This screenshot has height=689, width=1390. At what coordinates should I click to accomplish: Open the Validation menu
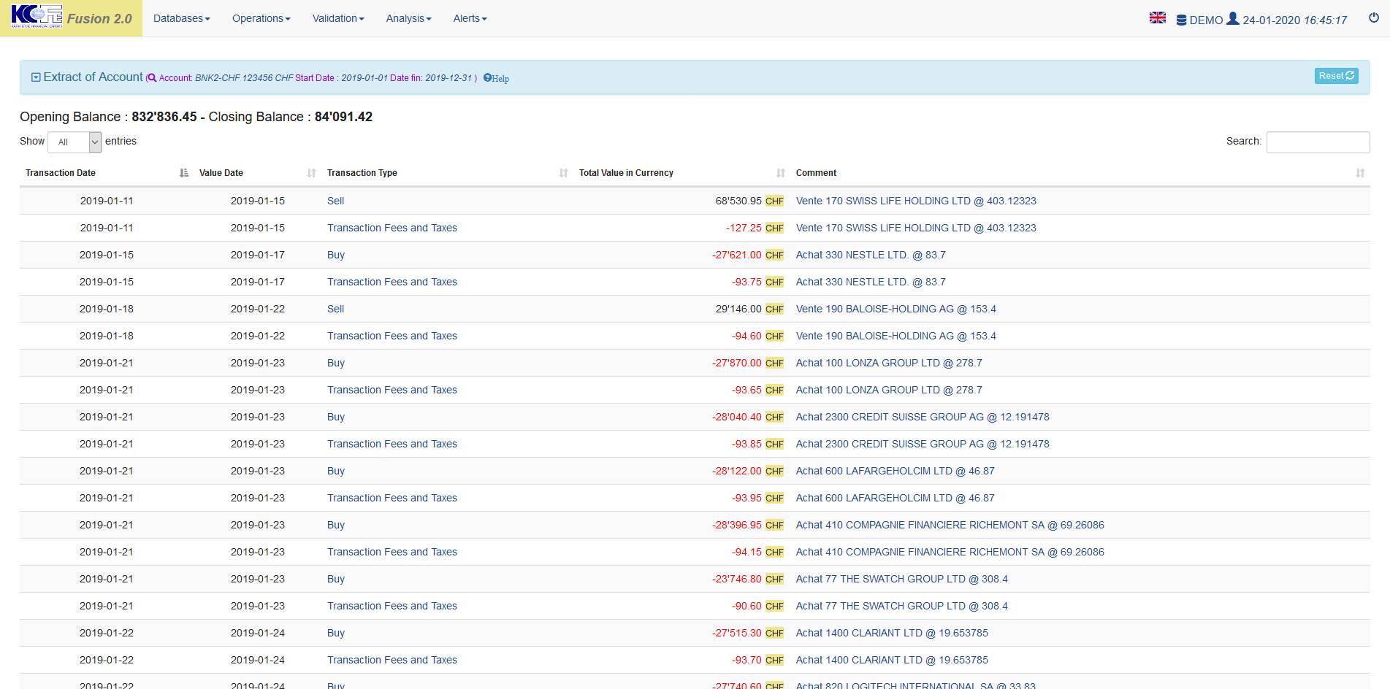click(x=337, y=18)
